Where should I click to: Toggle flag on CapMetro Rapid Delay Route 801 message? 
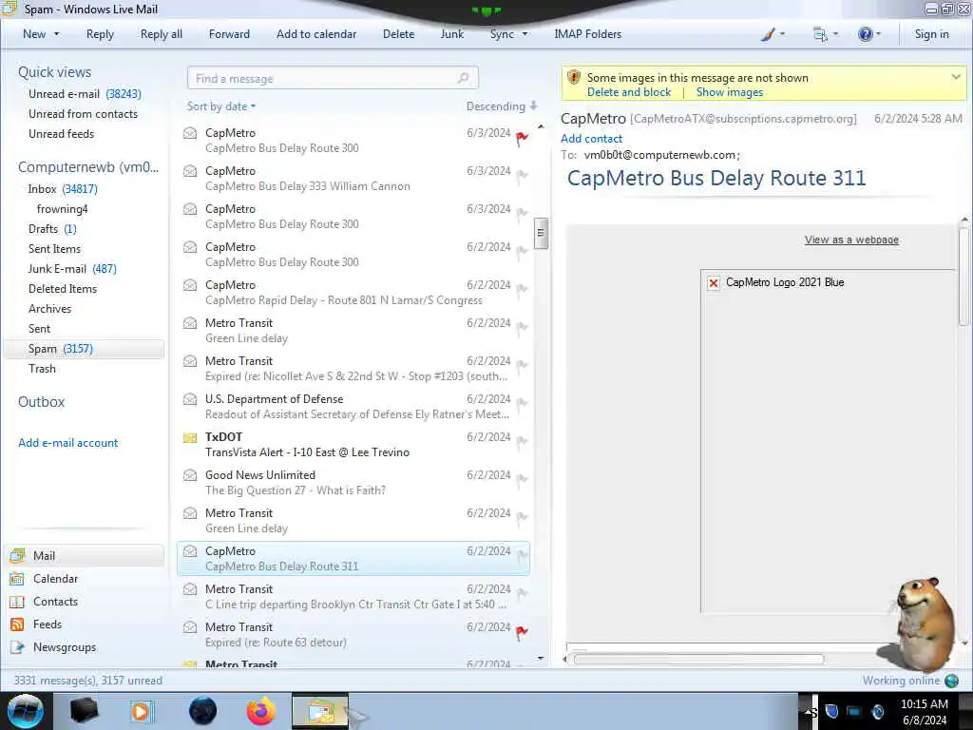point(522,291)
